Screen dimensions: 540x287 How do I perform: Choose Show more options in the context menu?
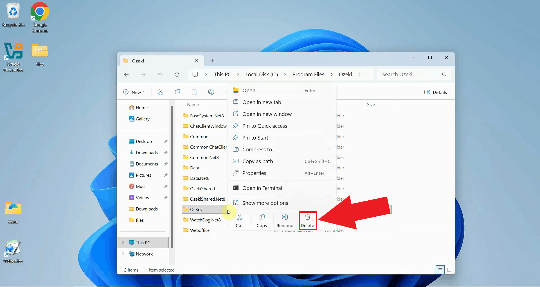(x=265, y=203)
